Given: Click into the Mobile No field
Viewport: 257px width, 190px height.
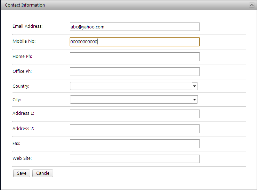Looking at the screenshot, I should coord(135,42).
